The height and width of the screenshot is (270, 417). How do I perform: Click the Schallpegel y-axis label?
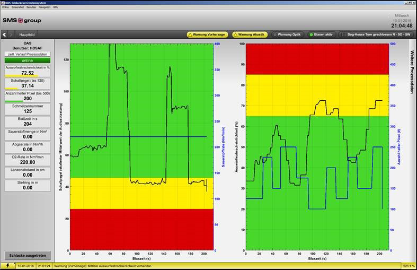pos(60,147)
